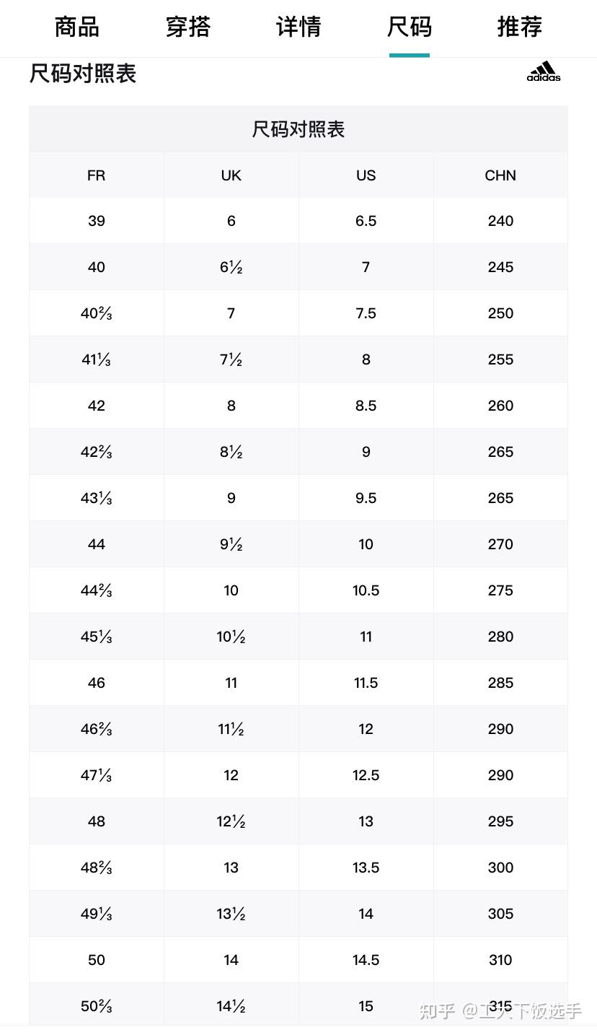
Task: Select FR 44 size cell
Action: 96,544
